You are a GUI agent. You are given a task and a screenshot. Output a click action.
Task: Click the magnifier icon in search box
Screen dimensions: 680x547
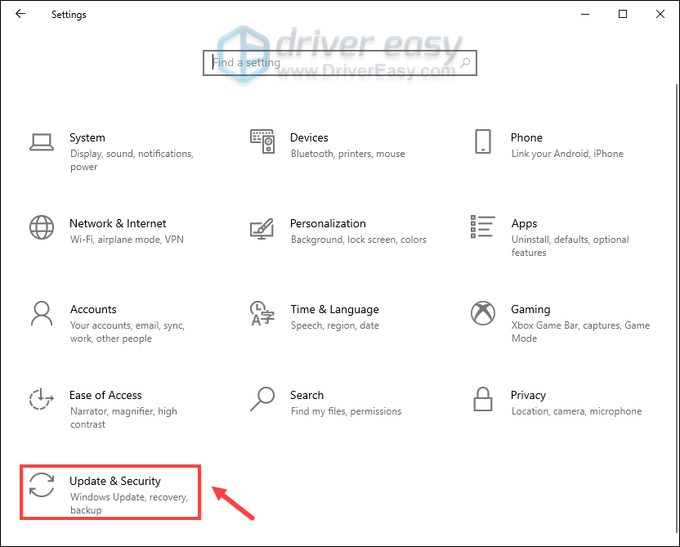(x=465, y=62)
